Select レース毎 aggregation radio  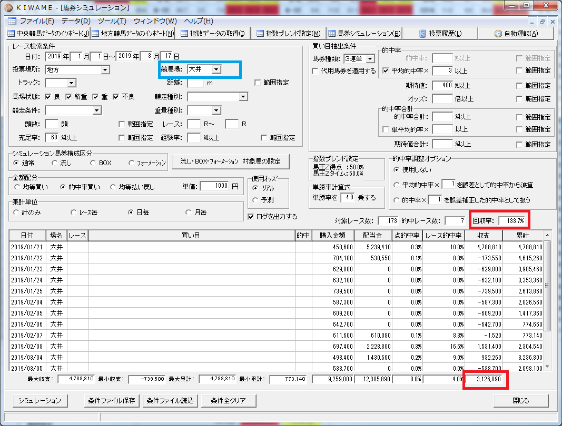pyautogui.click(x=73, y=212)
